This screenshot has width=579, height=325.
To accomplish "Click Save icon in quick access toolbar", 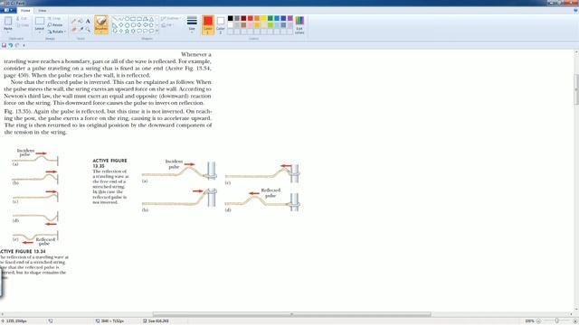I will tap(4, 45).
